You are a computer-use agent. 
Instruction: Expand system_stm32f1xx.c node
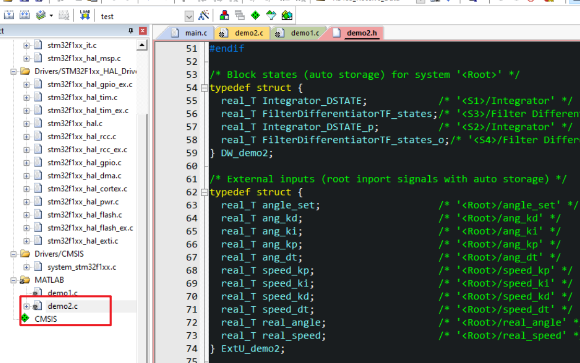point(26,267)
